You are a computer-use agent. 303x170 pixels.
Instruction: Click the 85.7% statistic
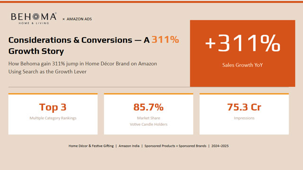tap(148, 107)
